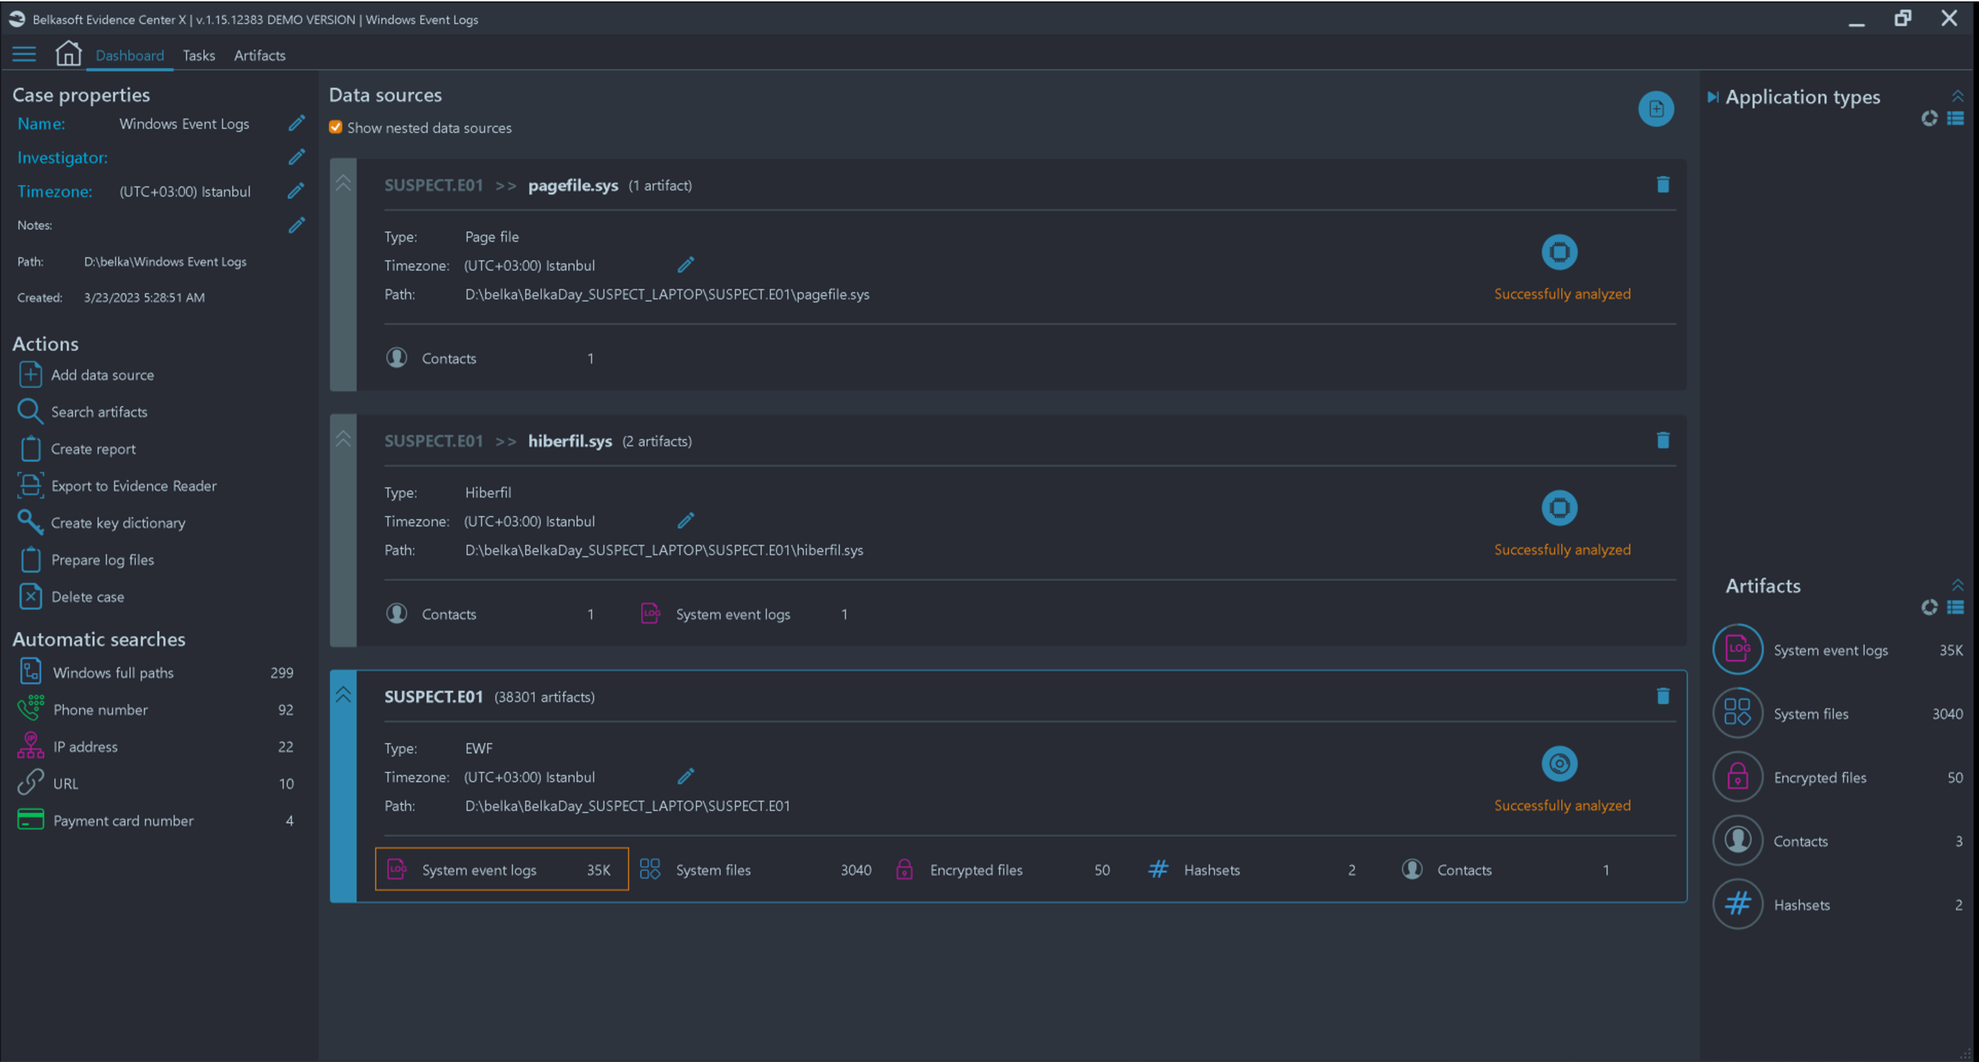Open Contacts in Artifacts panel
This screenshot has height=1062, width=1979.
point(1838,841)
